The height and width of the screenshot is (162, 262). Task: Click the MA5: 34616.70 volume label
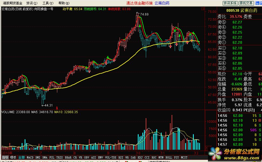pyautogui.click(x=42, y=112)
